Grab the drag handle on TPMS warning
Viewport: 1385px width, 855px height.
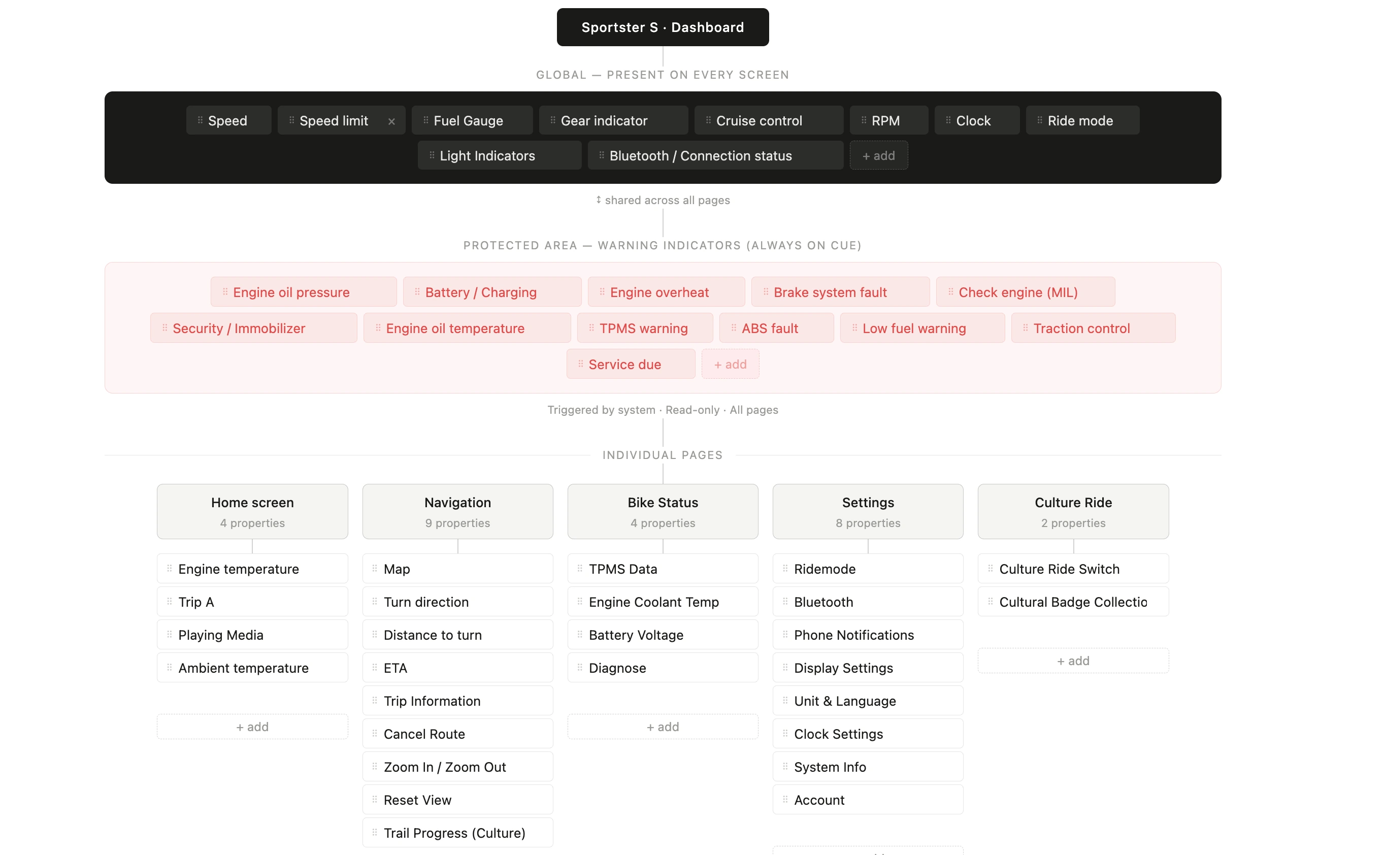point(591,328)
